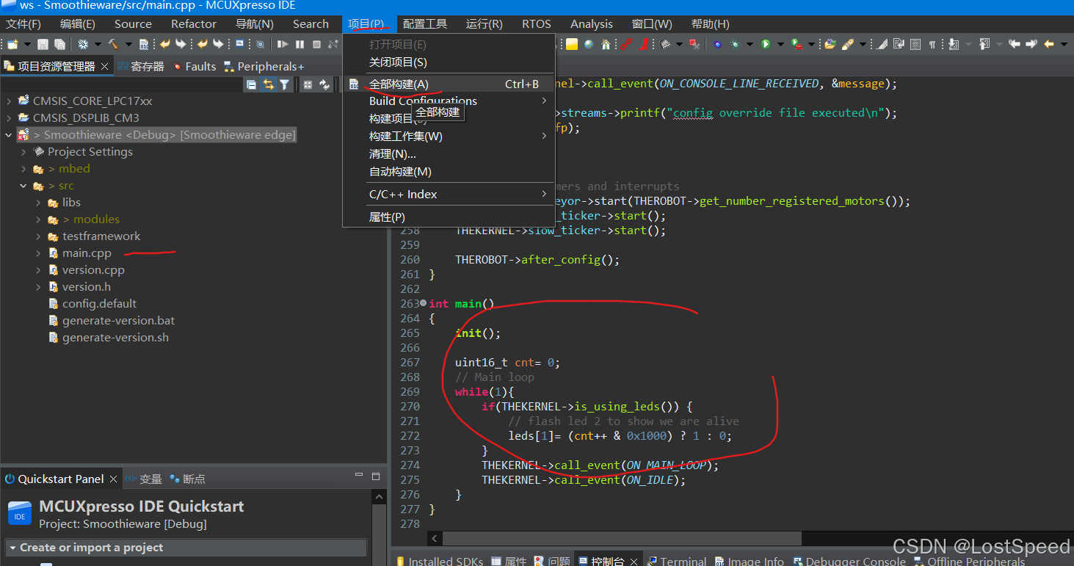
Task: Open Build Configurations submenu
Action: (449, 101)
